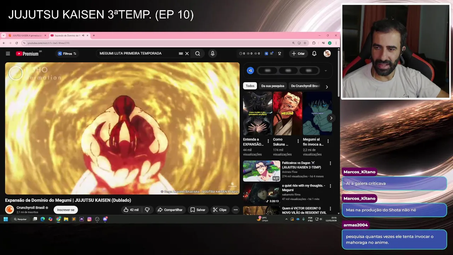Select the De Crunchyroll Brasil chip
Viewport: 453px width, 255px height.
pyautogui.click(x=305, y=86)
